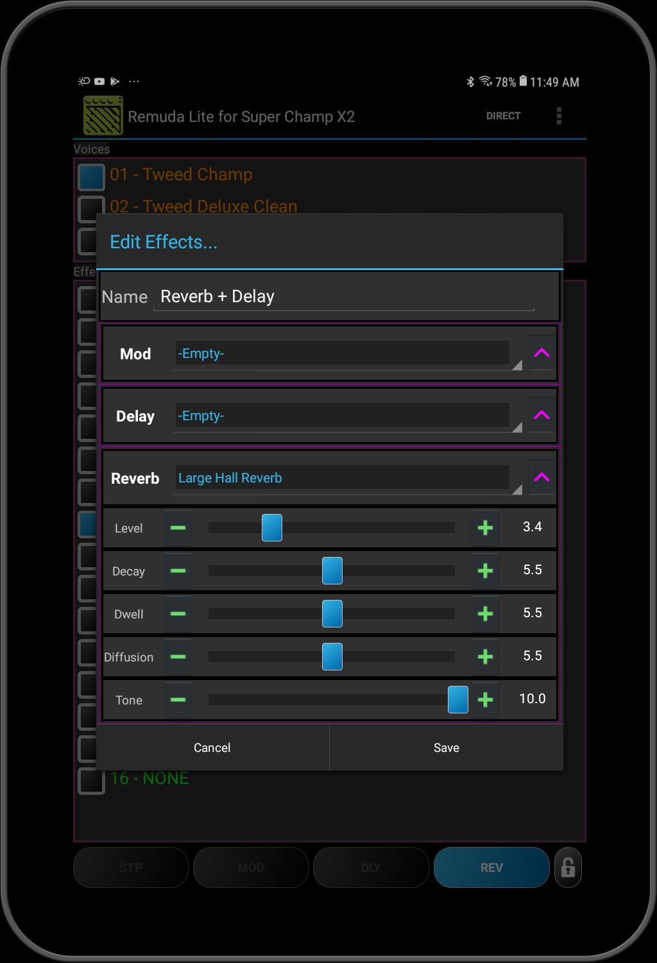Tap the Play Store notification icon
Image resolution: width=657 pixels, height=963 pixels.
point(115,81)
